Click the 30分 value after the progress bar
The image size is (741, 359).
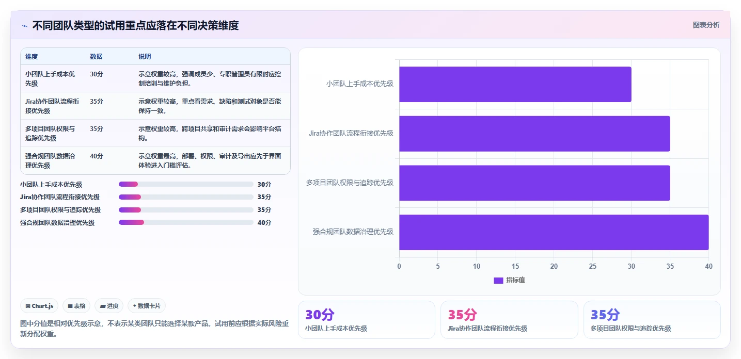click(x=264, y=185)
